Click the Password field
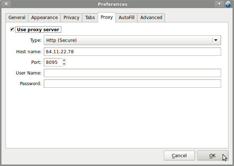This screenshot has width=234, height=166. pos(132,83)
